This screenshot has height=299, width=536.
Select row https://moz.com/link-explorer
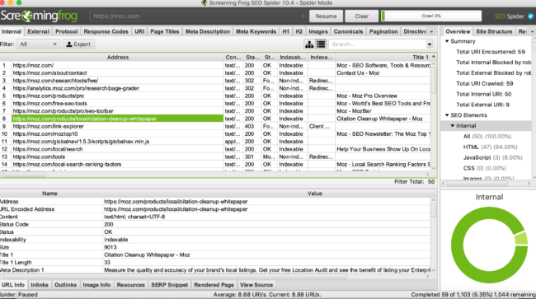[215, 126]
